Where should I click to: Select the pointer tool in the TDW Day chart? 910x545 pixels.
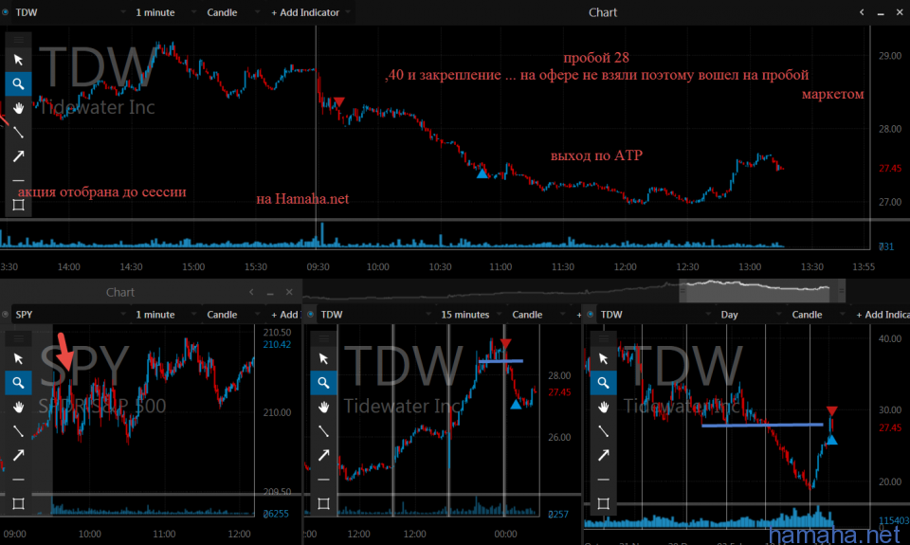603,358
